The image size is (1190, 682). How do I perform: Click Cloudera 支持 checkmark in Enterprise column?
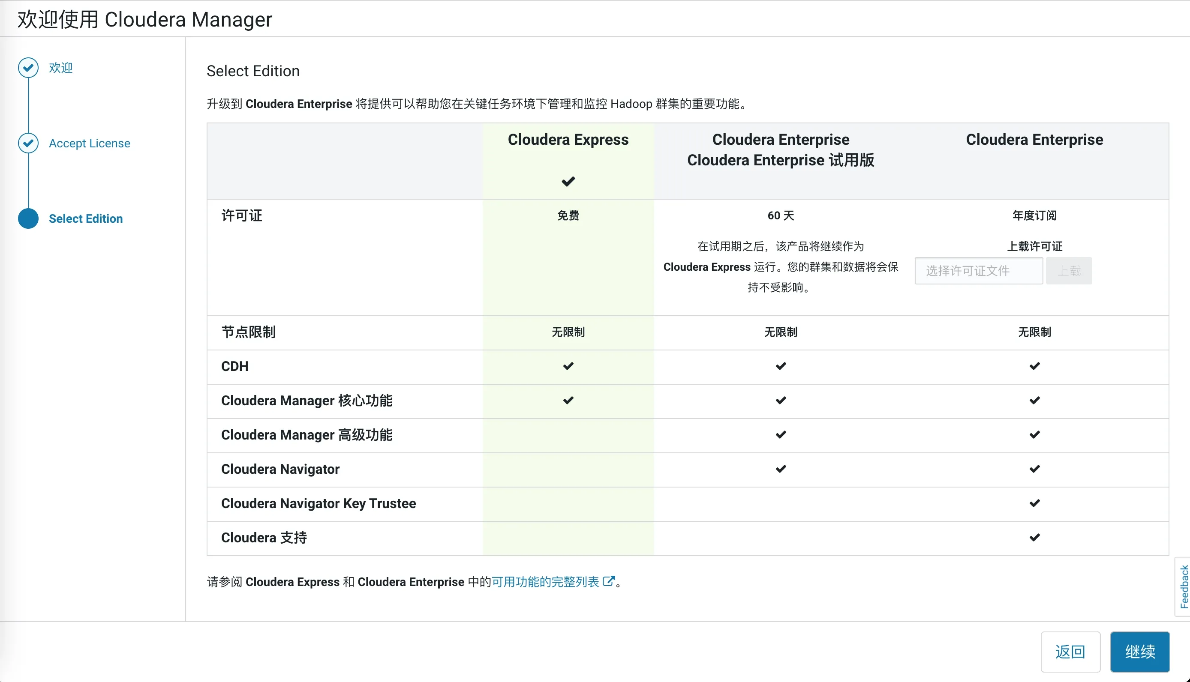(x=1034, y=537)
